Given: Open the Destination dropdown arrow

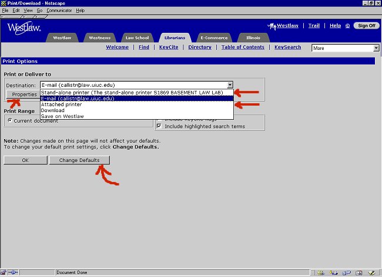Looking at the screenshot, I should [230, 85].
